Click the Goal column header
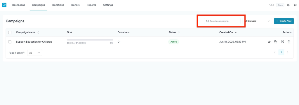The width and height of the screenshot is (299, 105). click(x=69, y=32)
